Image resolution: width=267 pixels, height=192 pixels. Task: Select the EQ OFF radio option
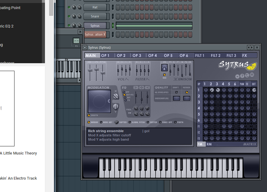click(x=124, y=92)
